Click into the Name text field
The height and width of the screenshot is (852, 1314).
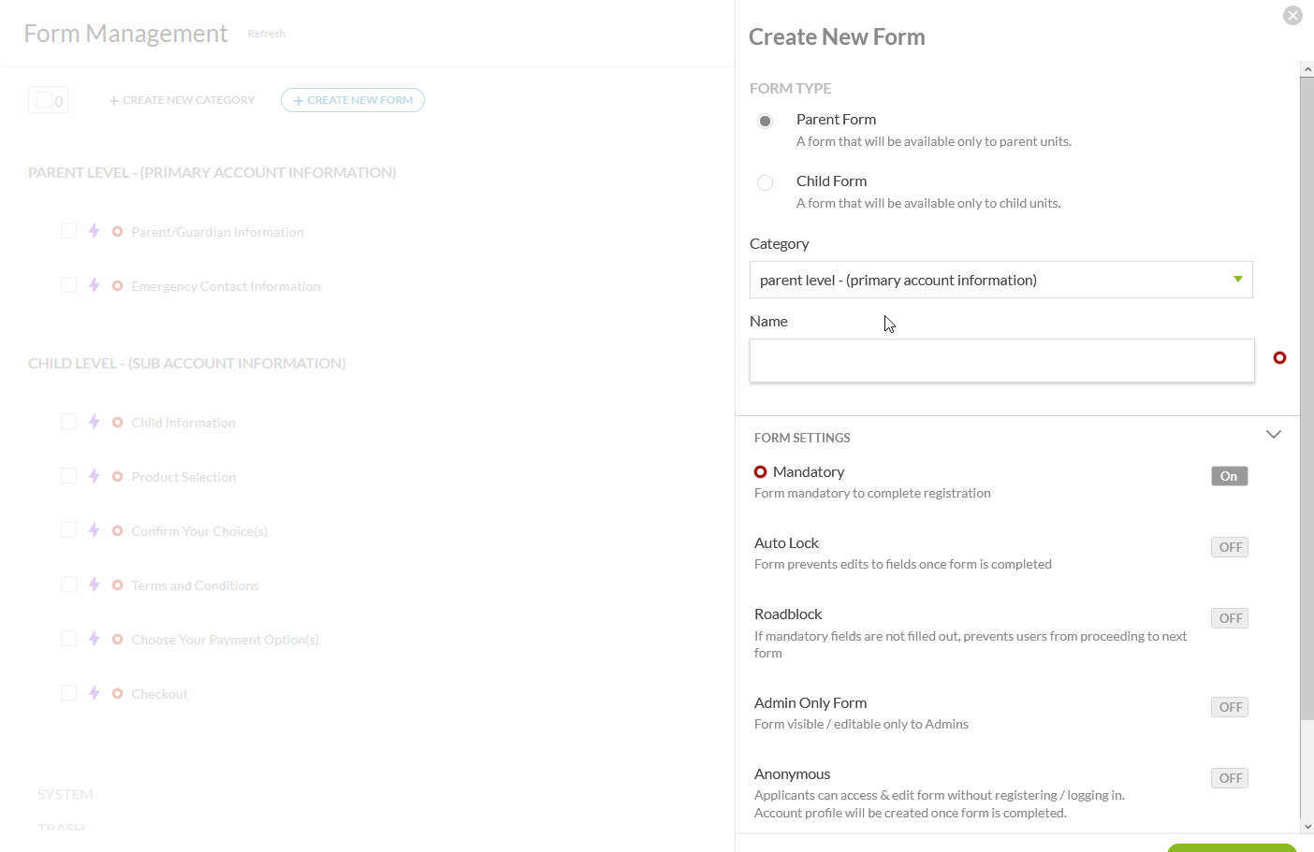click(x=1001, y=361)
